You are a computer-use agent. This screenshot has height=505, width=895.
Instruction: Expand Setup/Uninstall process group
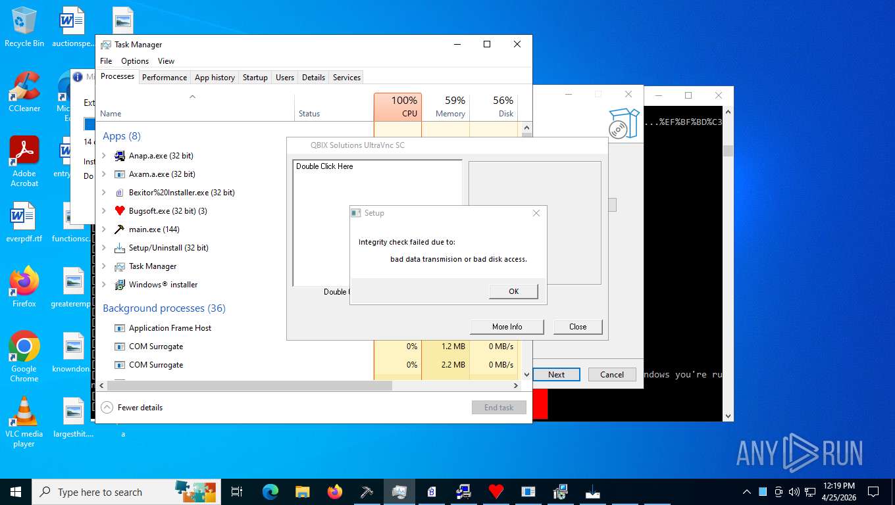104,248
